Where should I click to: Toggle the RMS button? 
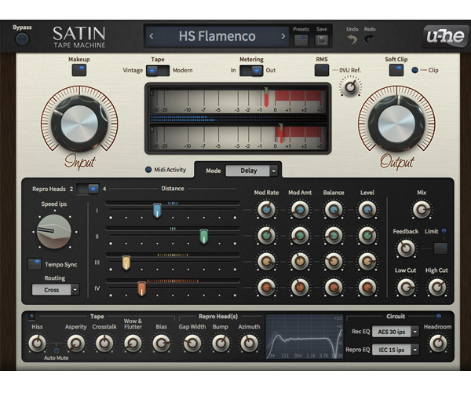click(322, 70)
